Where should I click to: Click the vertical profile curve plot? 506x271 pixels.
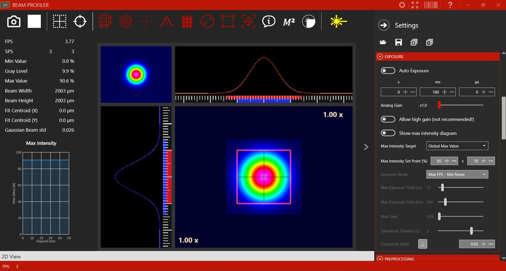click(x=136, y=177)
